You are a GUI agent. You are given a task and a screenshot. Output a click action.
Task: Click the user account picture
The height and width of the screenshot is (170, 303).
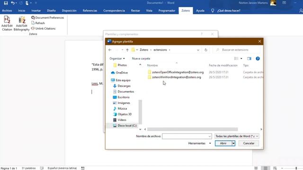(273, 3)
